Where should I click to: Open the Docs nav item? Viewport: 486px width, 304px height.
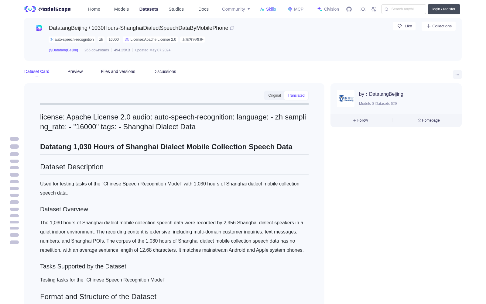point(204,9)
